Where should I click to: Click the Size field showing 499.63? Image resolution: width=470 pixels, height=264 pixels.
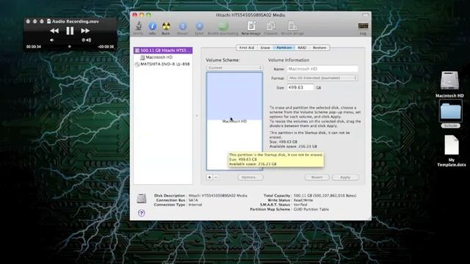pos(300,87)
